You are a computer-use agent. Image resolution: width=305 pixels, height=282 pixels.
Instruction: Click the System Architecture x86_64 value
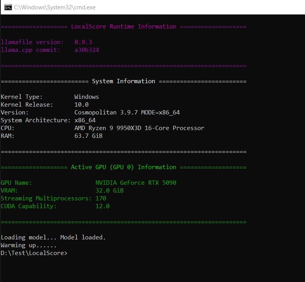[85, 120]
